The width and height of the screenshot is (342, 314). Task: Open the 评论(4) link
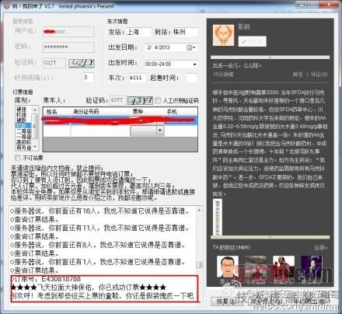coord(319,75)
